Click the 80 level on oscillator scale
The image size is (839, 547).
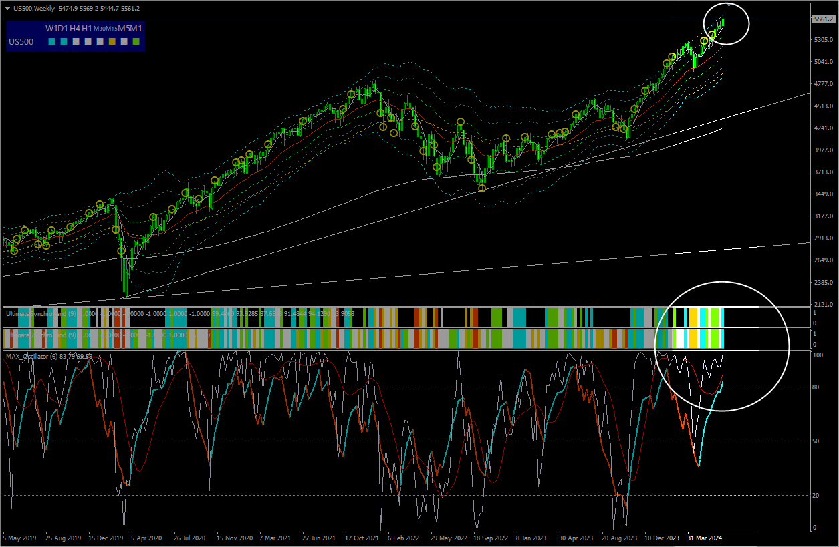tap(816, 387)
